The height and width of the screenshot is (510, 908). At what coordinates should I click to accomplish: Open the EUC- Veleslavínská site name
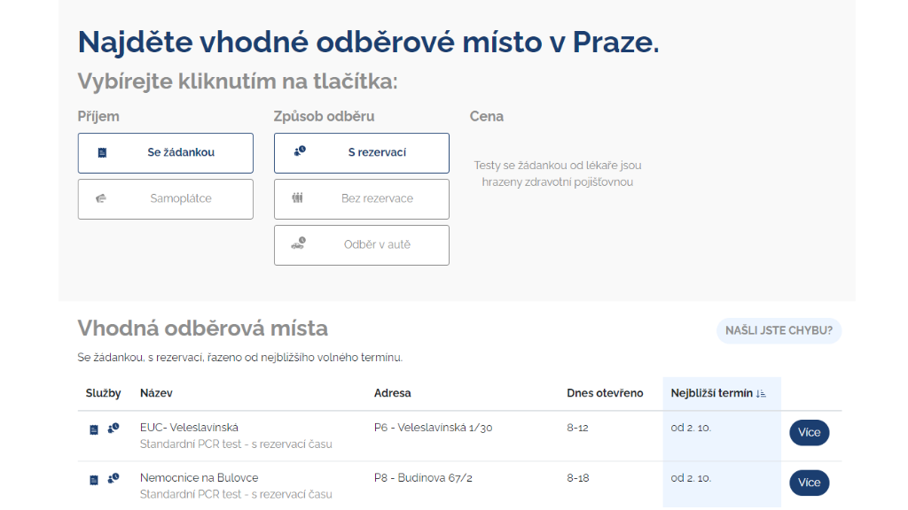pyautogui.click(x=189, y=428)
